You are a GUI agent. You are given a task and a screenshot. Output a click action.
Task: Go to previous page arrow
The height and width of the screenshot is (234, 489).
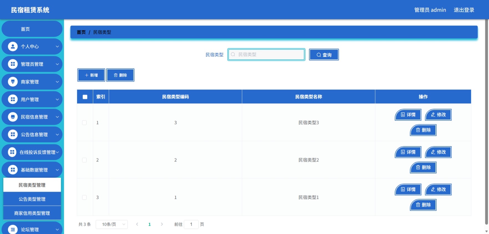pos(137,224)
